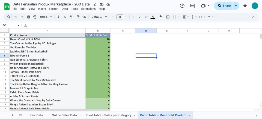Open the Data menu
Screen dimensions: 262x119
(65, 9)
